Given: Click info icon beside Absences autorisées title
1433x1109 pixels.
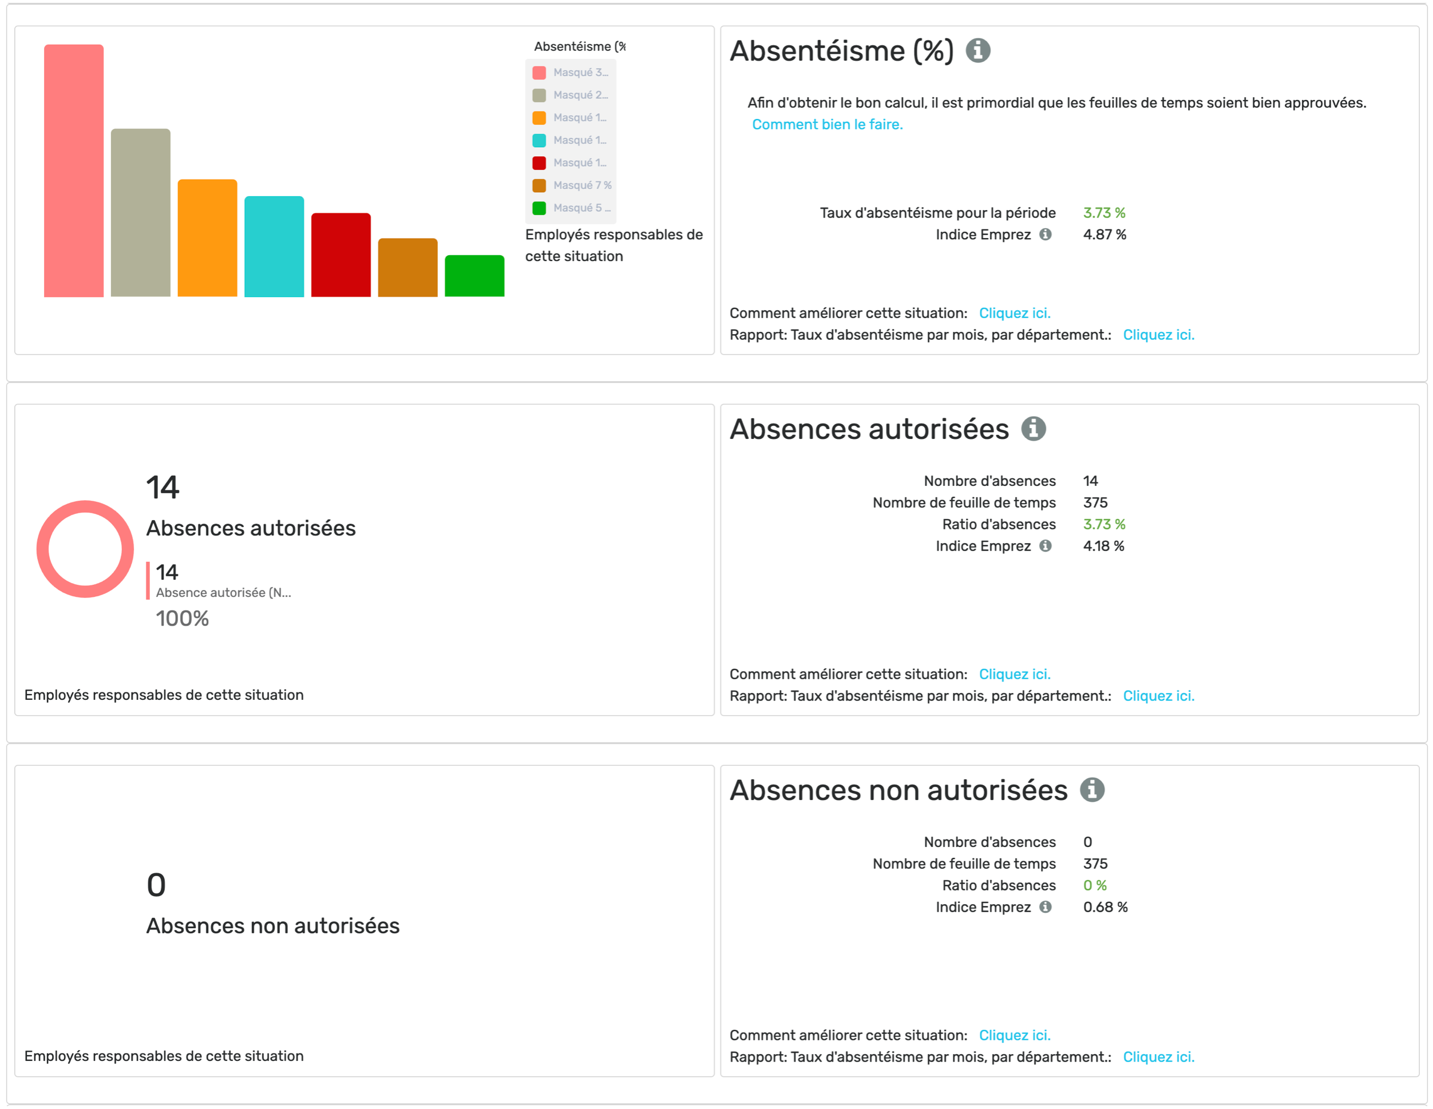Looking at the screenshot, I should click(1033, 429).
